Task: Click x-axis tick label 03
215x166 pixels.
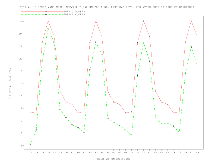Action: coord(36,152)
